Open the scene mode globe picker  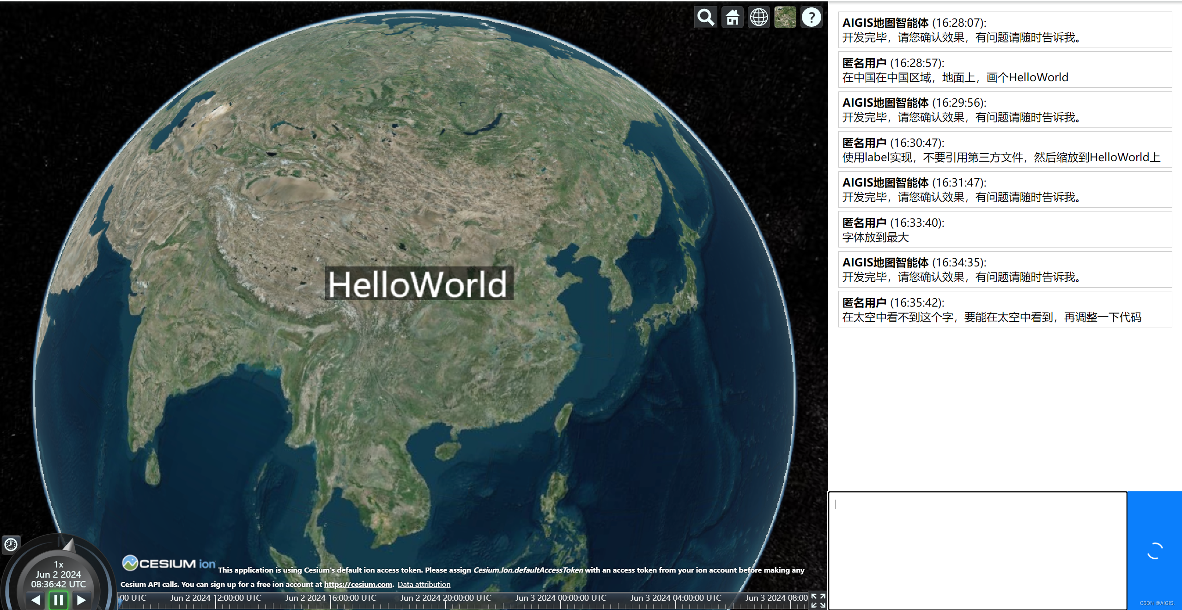[758, 18]
